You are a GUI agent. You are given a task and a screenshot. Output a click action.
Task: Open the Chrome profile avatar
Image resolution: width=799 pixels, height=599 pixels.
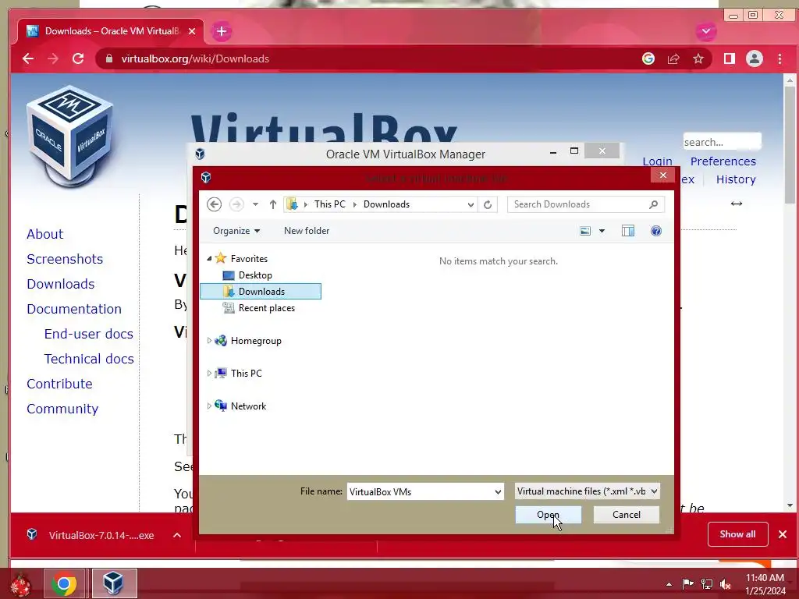pos(755,58)
